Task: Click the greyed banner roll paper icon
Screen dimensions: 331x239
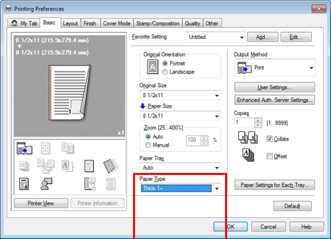Action: (111, 184)
